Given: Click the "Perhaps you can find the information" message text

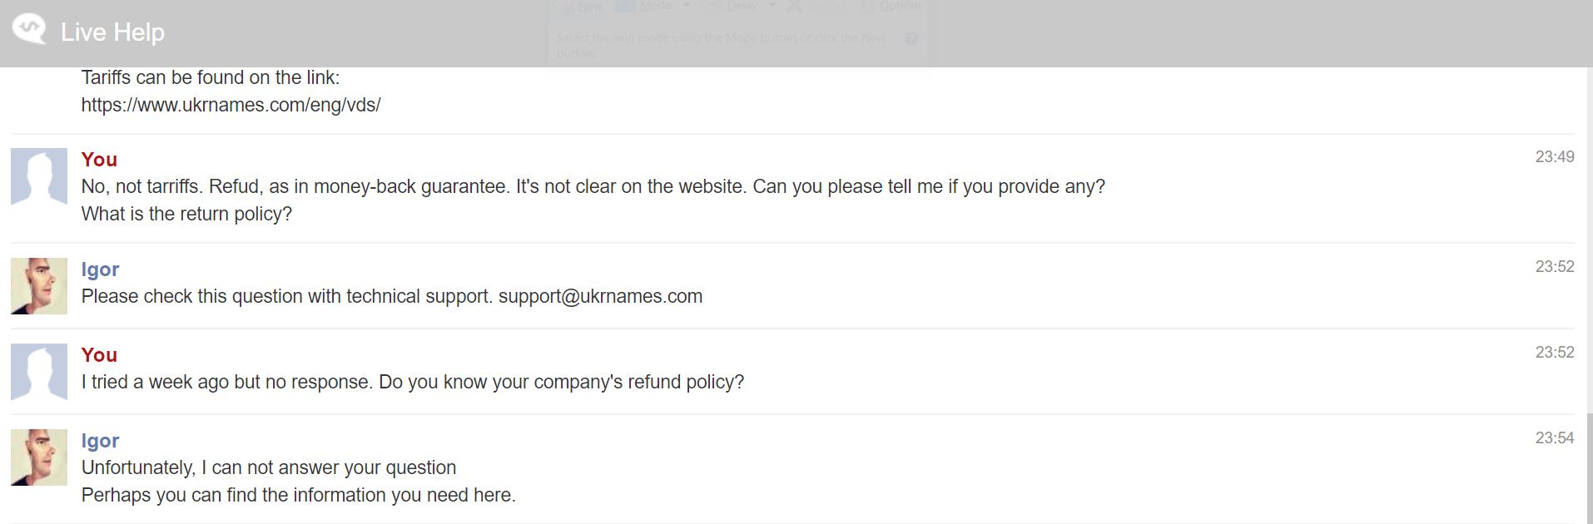Looking at the screenshot, I should 298,495.
